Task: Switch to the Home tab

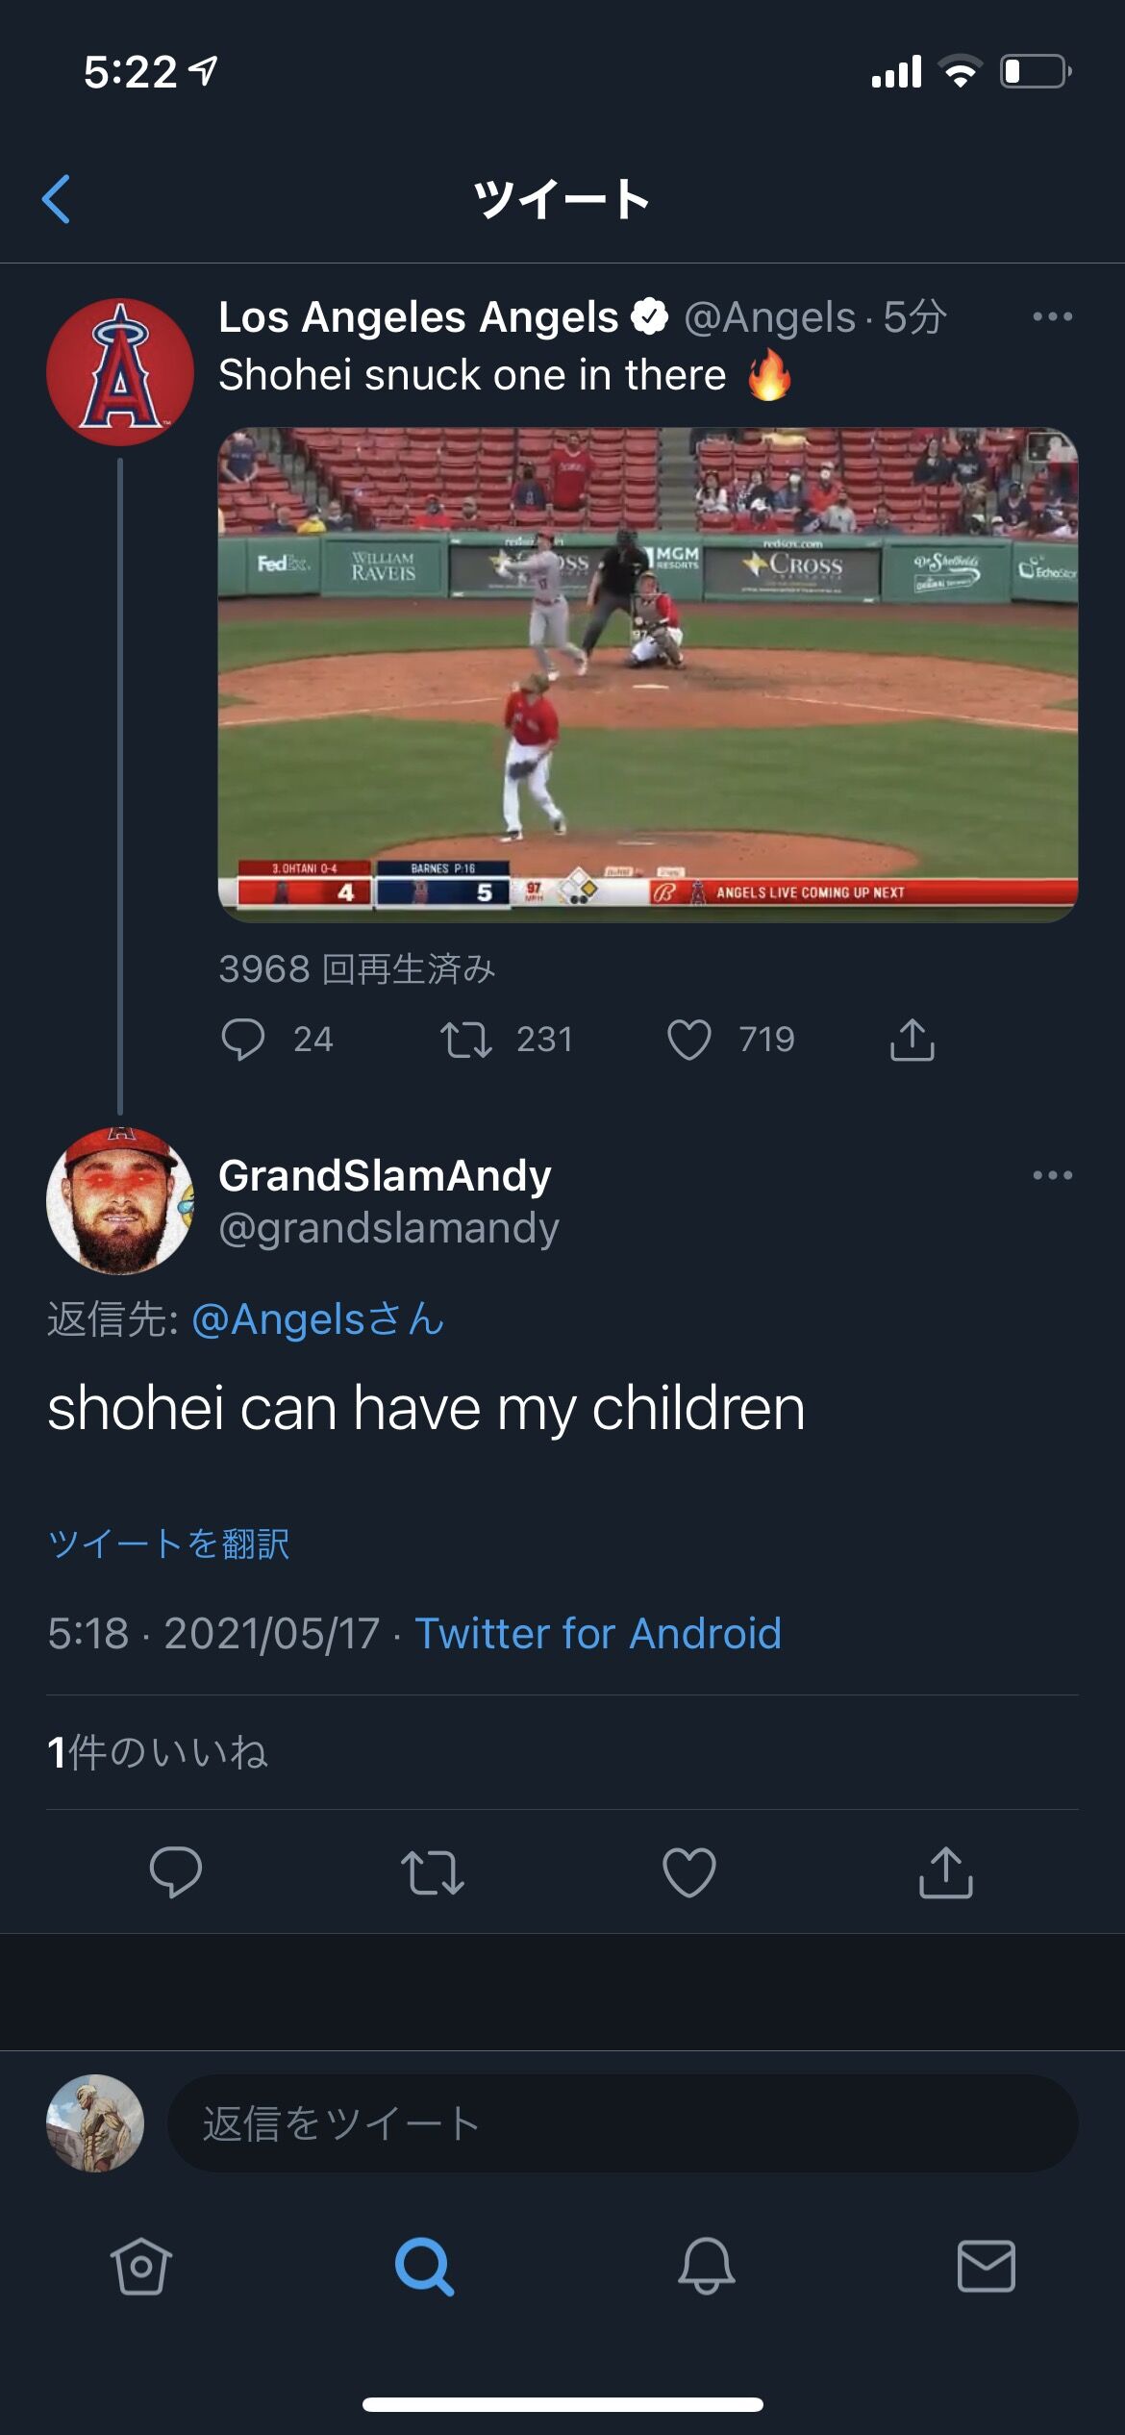Action: point(141,2266)
